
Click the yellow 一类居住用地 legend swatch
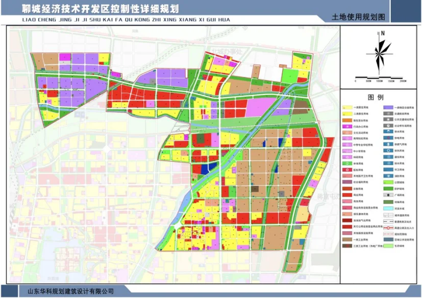[348, 108]
